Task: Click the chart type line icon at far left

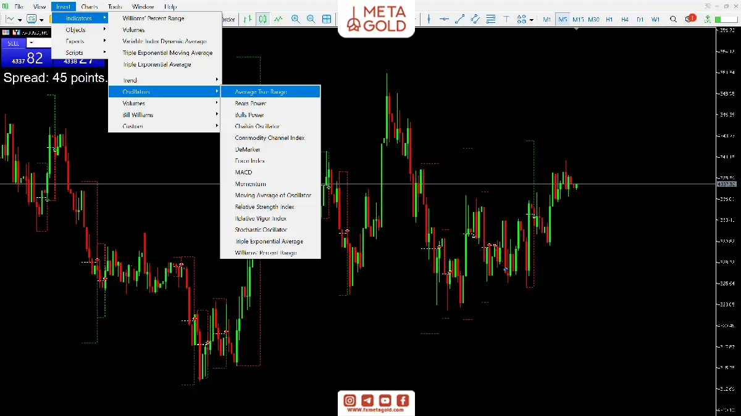Action: 10,19
